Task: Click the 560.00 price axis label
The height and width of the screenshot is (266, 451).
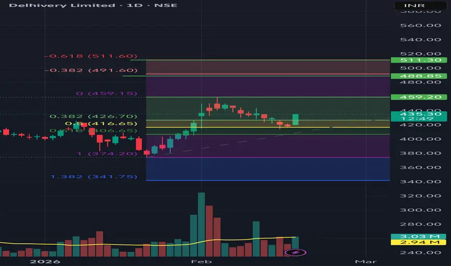Action: tap(421, 25)
